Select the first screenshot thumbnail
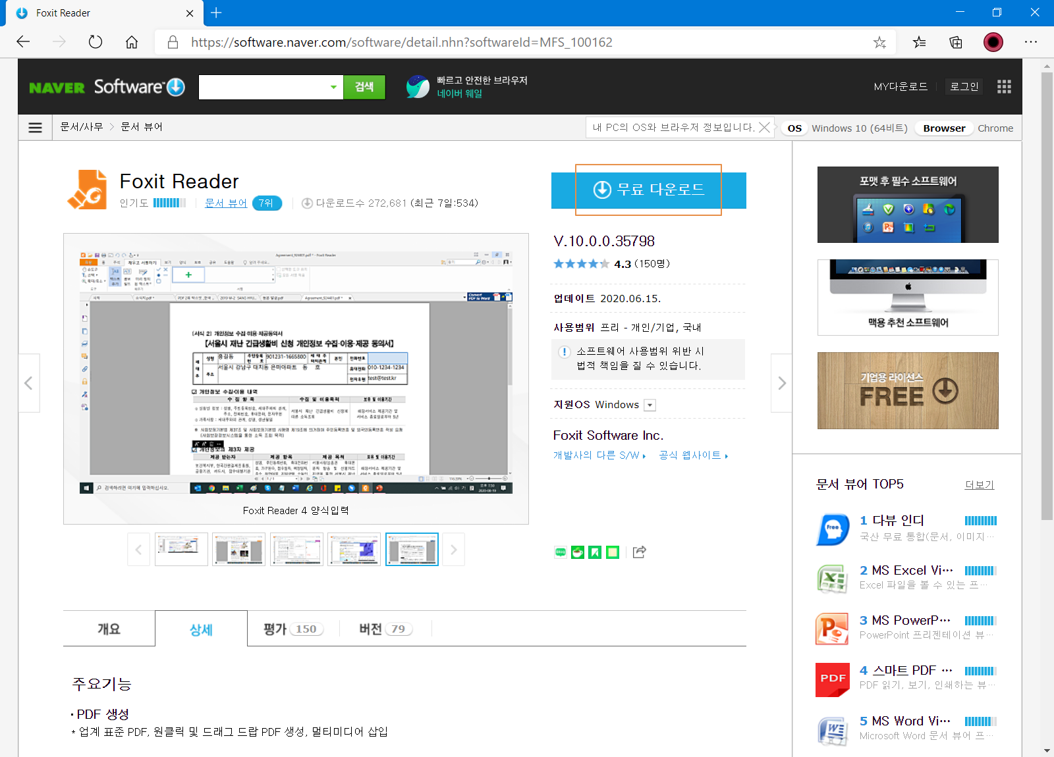Image resolution: width=1054 pixels, height=757 pixels. point(181,550)
